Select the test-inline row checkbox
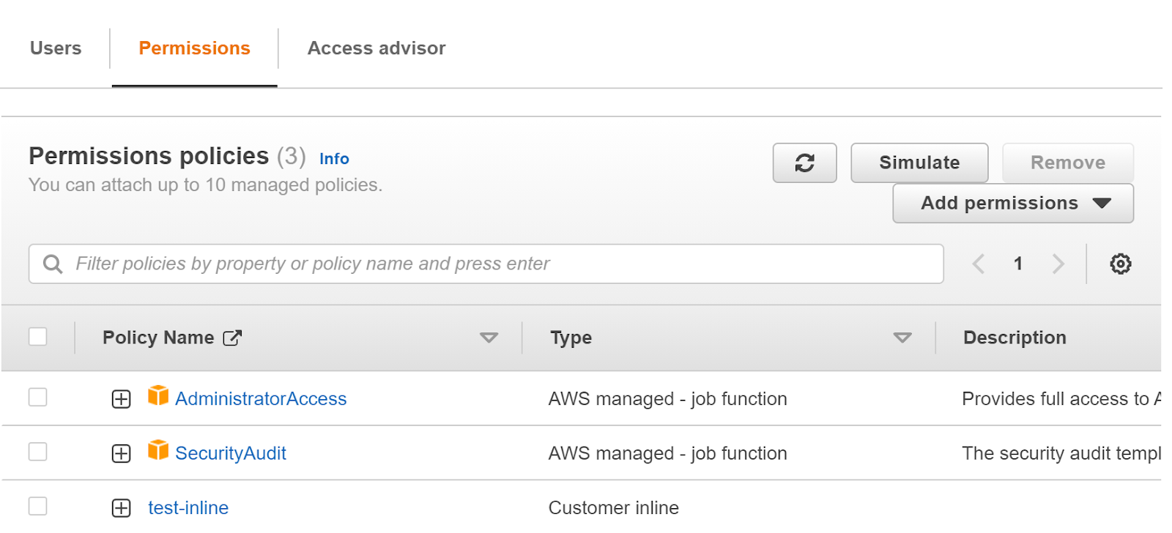 tap(38, 506)
